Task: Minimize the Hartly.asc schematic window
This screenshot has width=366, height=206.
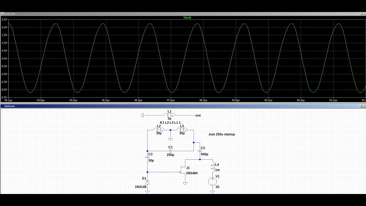Action: click(362, 106)
